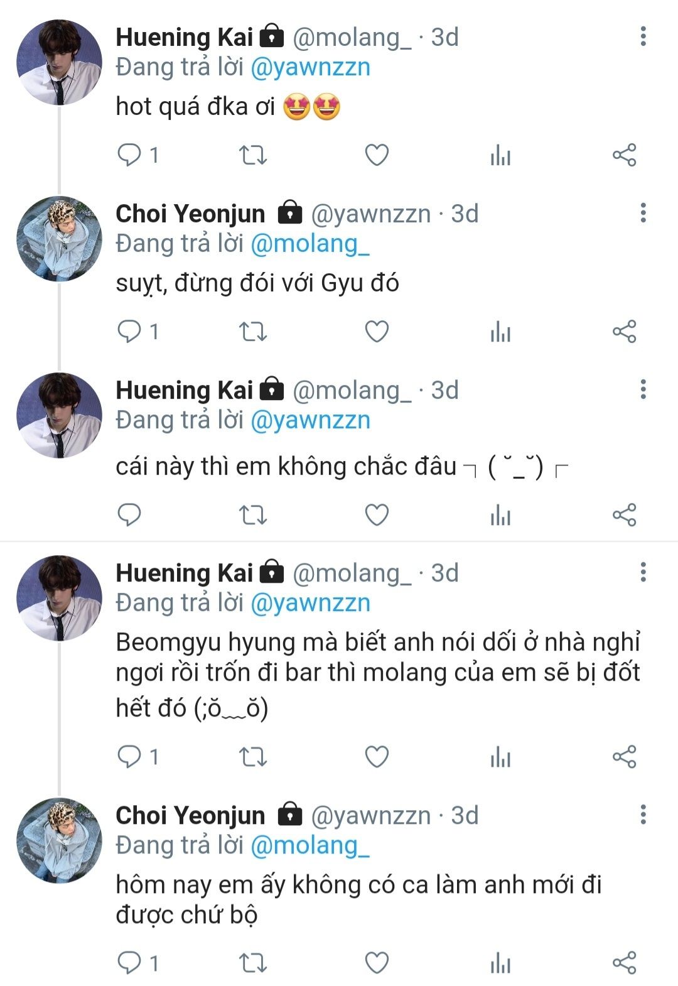Viewport: 678px width, 986px height.
Task: View analytics for the "Beomgyu hyung mà biết" tweet
Action: click(x=500, y=757)
